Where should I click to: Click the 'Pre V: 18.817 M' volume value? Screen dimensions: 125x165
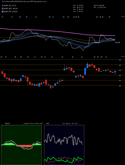click(99, 7)
